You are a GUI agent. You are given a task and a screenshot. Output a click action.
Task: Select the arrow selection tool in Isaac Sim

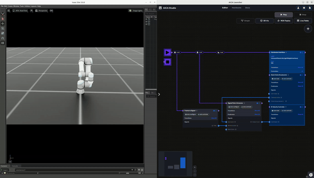click(3, 18)
